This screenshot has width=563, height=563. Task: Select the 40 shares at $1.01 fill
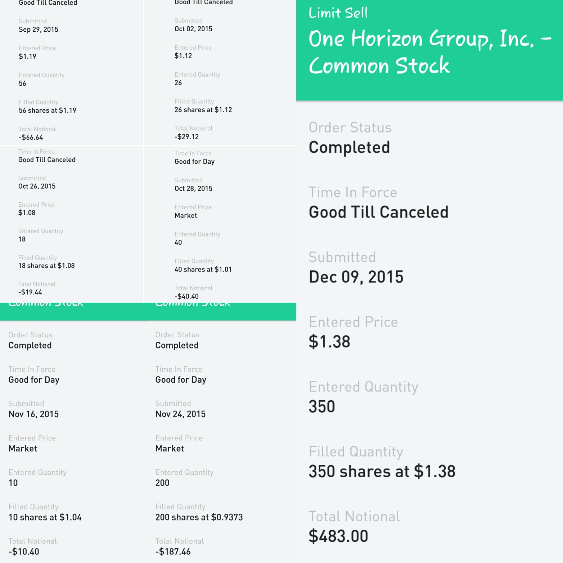point(203,269)
